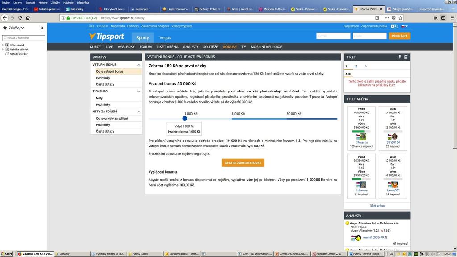The width and height of the screenshot is (457, 257).
Task: Select ticket tab 3
Action: [366, 66]
